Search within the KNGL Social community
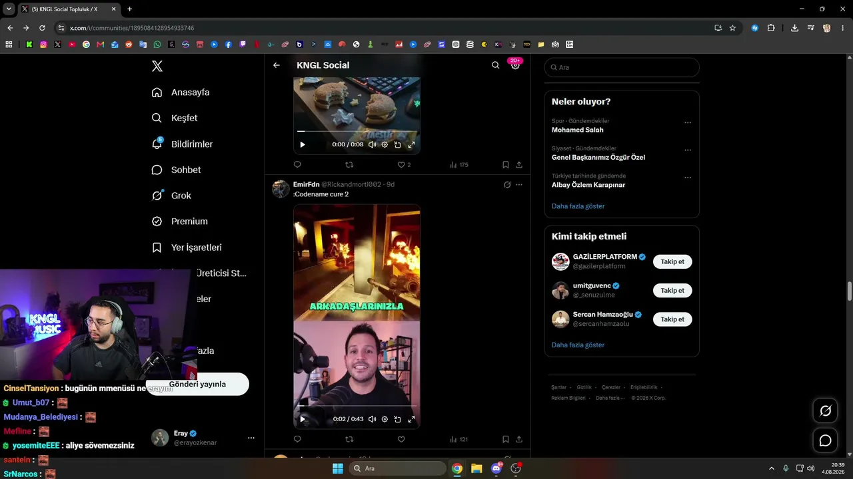The image size is (853, 479). [x=495, y=65]
